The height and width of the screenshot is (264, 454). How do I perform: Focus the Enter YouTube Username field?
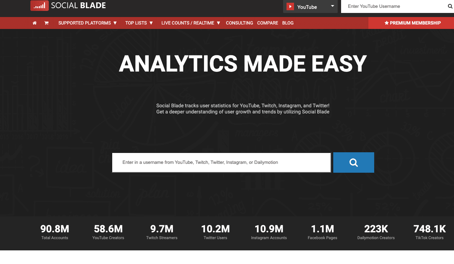[394, 6]
